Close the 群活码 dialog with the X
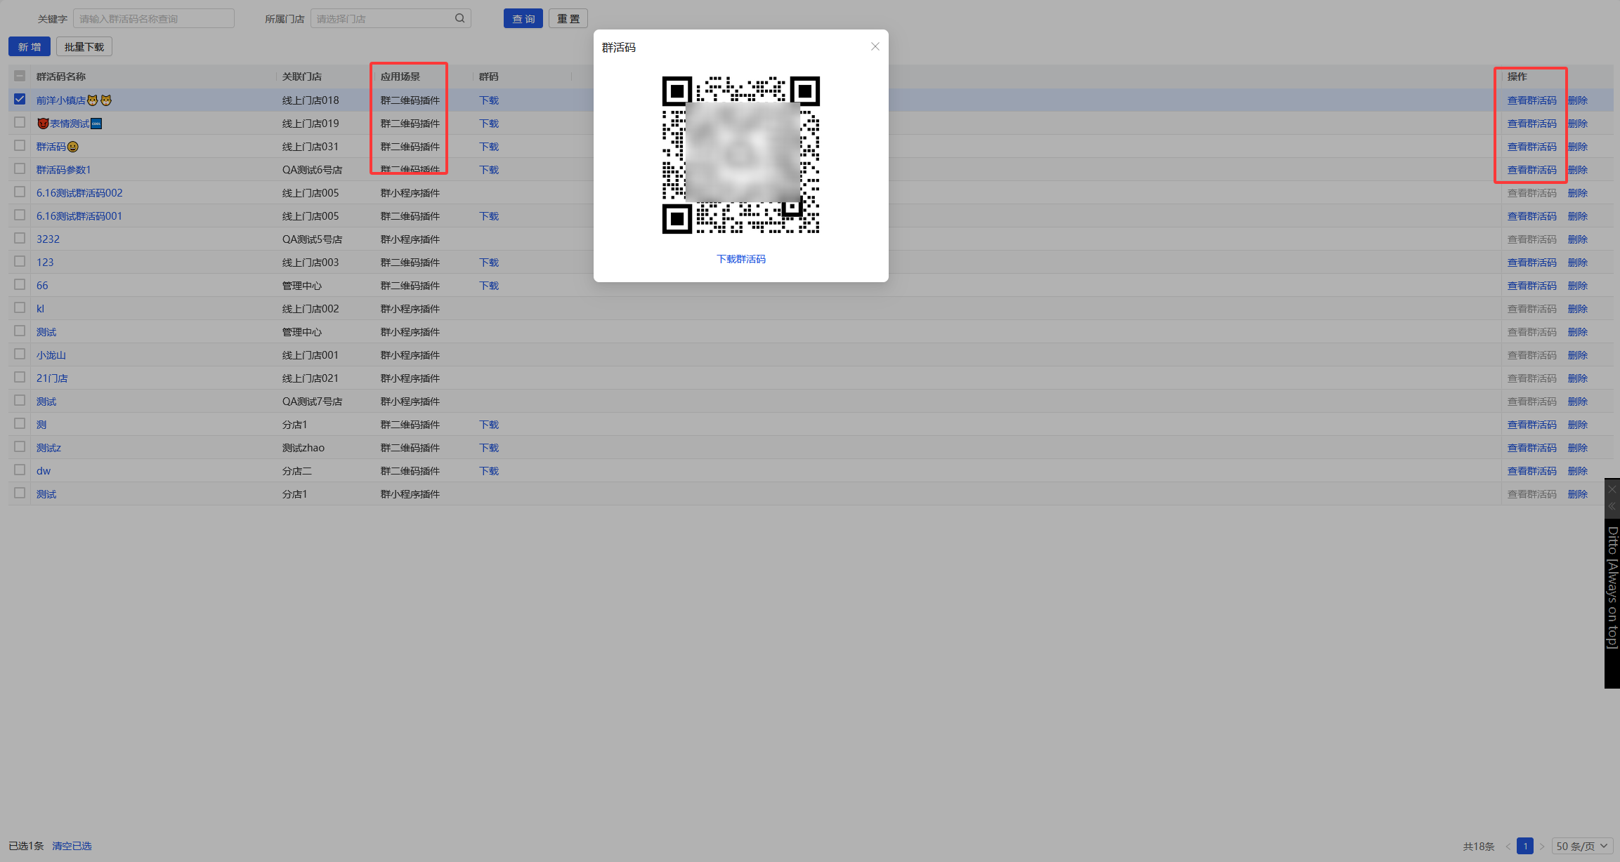Screen dimensions: 1620x862 tap(875, 46)
